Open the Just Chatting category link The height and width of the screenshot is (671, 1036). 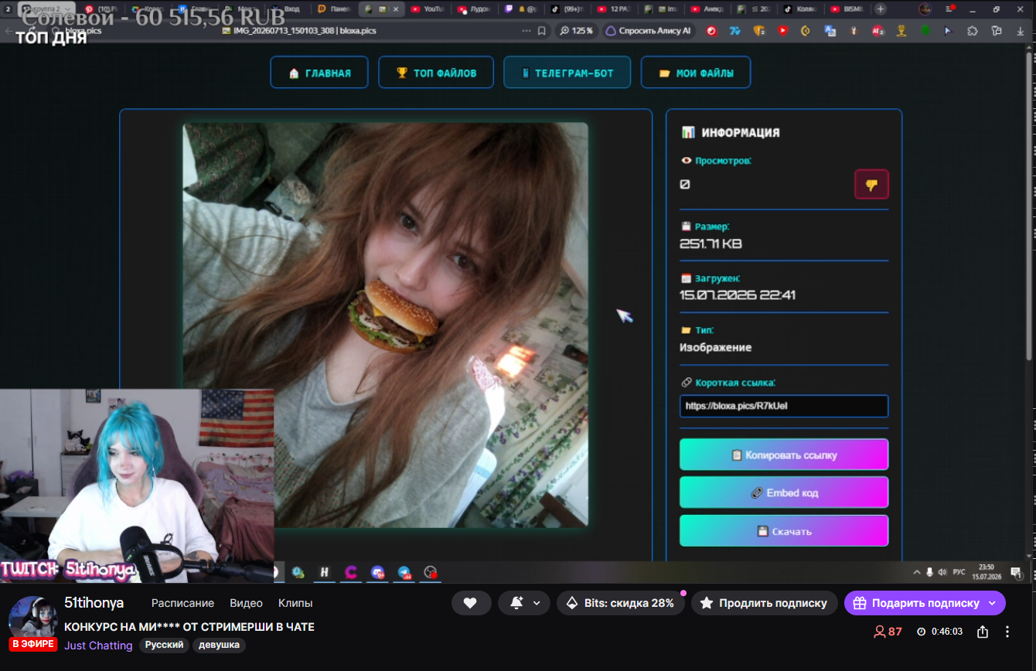coord(98,645)
